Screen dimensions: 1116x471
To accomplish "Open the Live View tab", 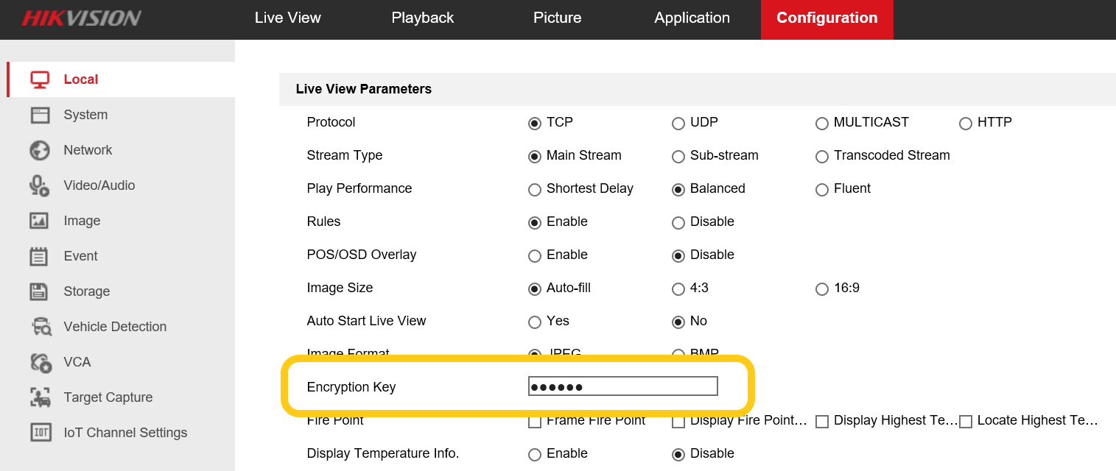I will (x=288, y=18).
